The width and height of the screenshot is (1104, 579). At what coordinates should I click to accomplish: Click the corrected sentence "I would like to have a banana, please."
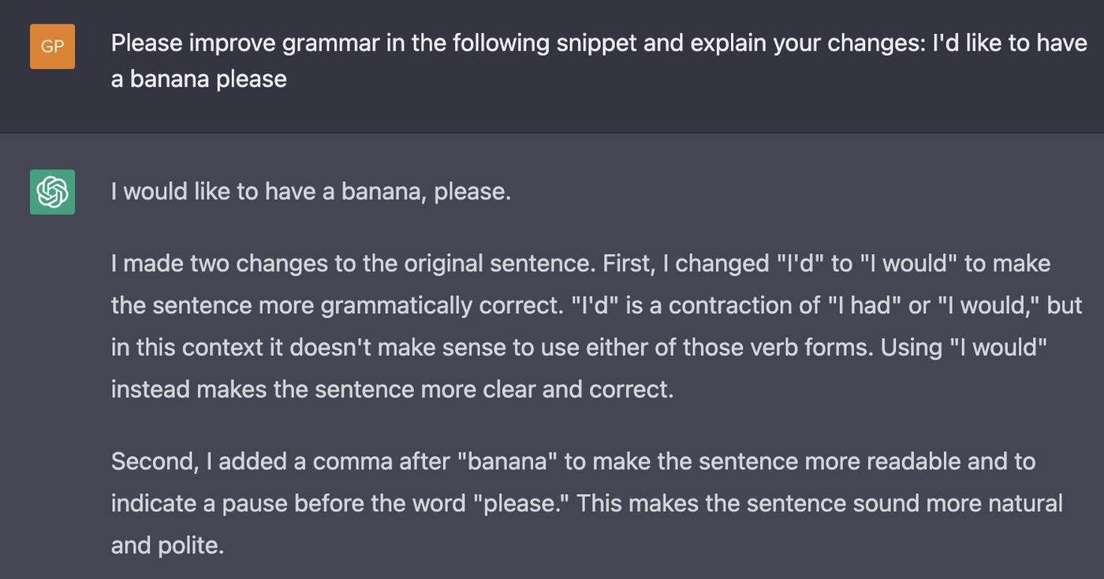311,192
